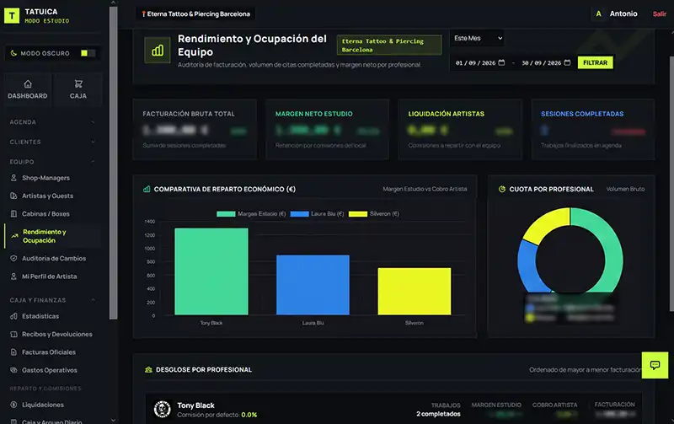Click the TATUICA logo icon
674x424 pixels.
12,16
